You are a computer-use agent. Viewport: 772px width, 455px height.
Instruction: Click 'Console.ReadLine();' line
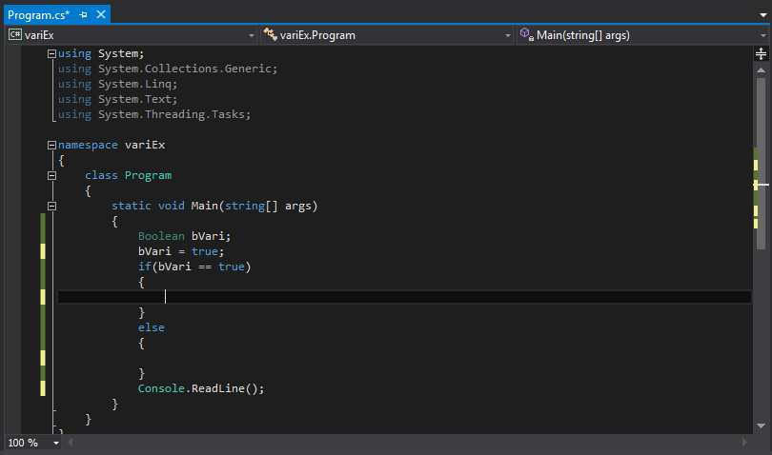pyautogui.click(x=201, y=388)
